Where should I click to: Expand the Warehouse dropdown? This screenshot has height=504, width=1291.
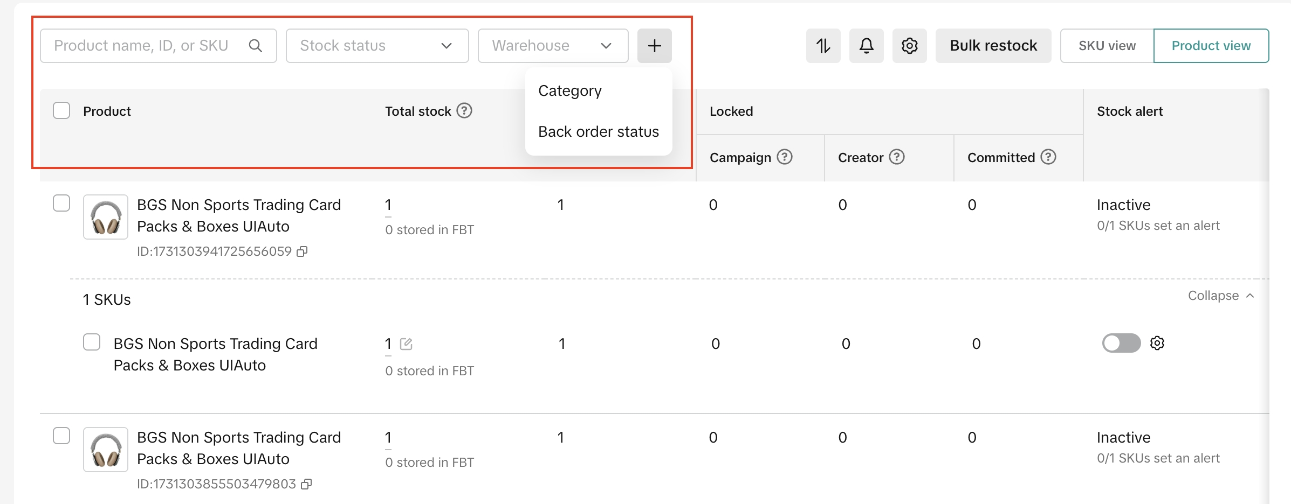(x=553, y=46)
